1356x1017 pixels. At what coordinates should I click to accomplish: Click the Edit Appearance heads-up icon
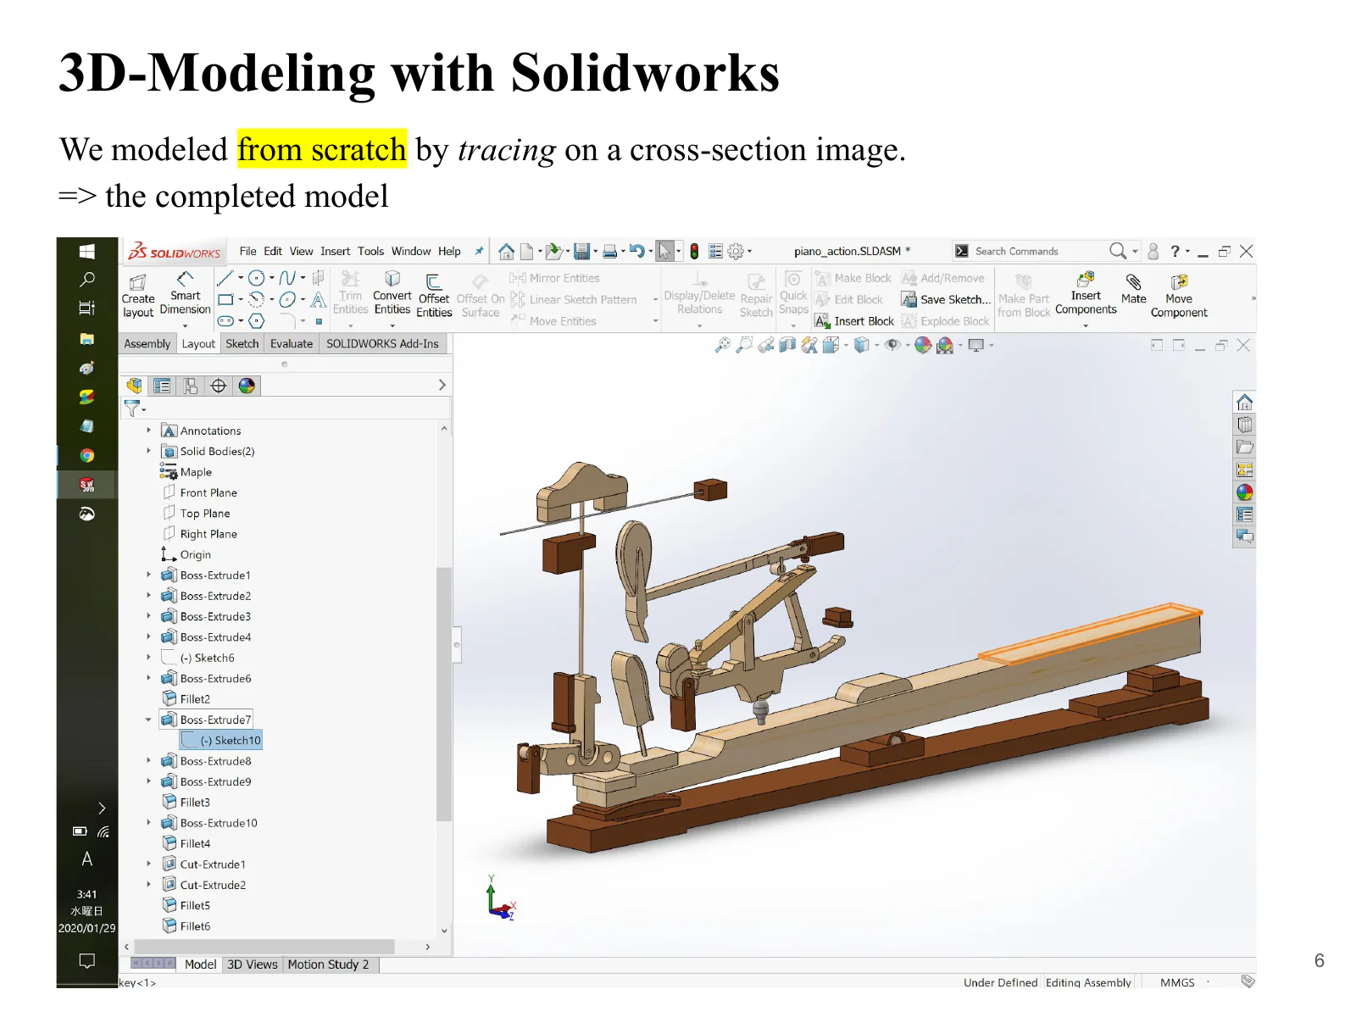point(923,345)
